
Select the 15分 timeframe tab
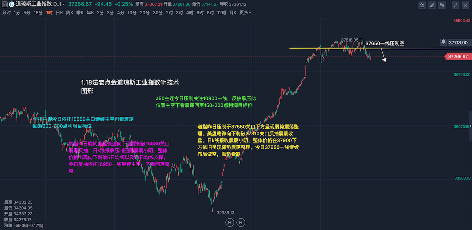[38, 13]
